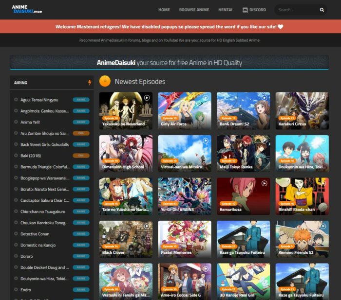Click the play icon on BanG Dream! S2

[264, 98]
